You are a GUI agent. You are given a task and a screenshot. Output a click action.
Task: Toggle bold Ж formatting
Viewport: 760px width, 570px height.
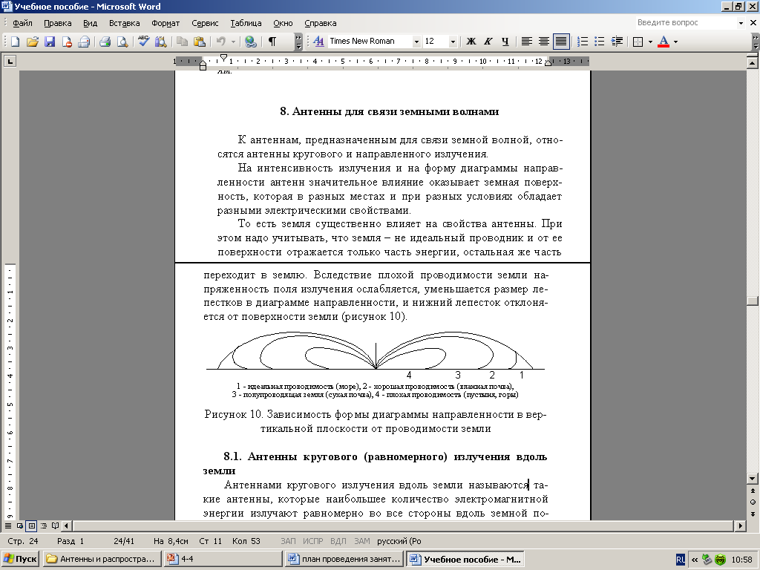[x=471, y=42]
